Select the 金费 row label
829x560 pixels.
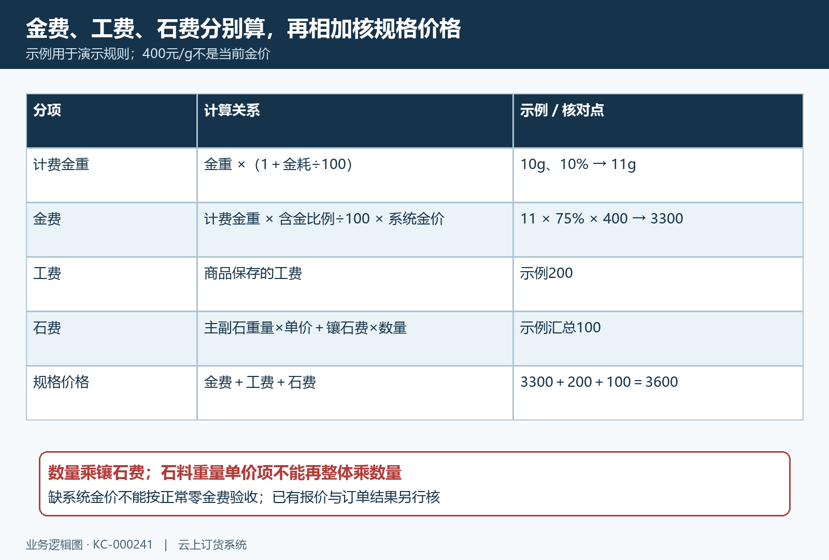47,219
